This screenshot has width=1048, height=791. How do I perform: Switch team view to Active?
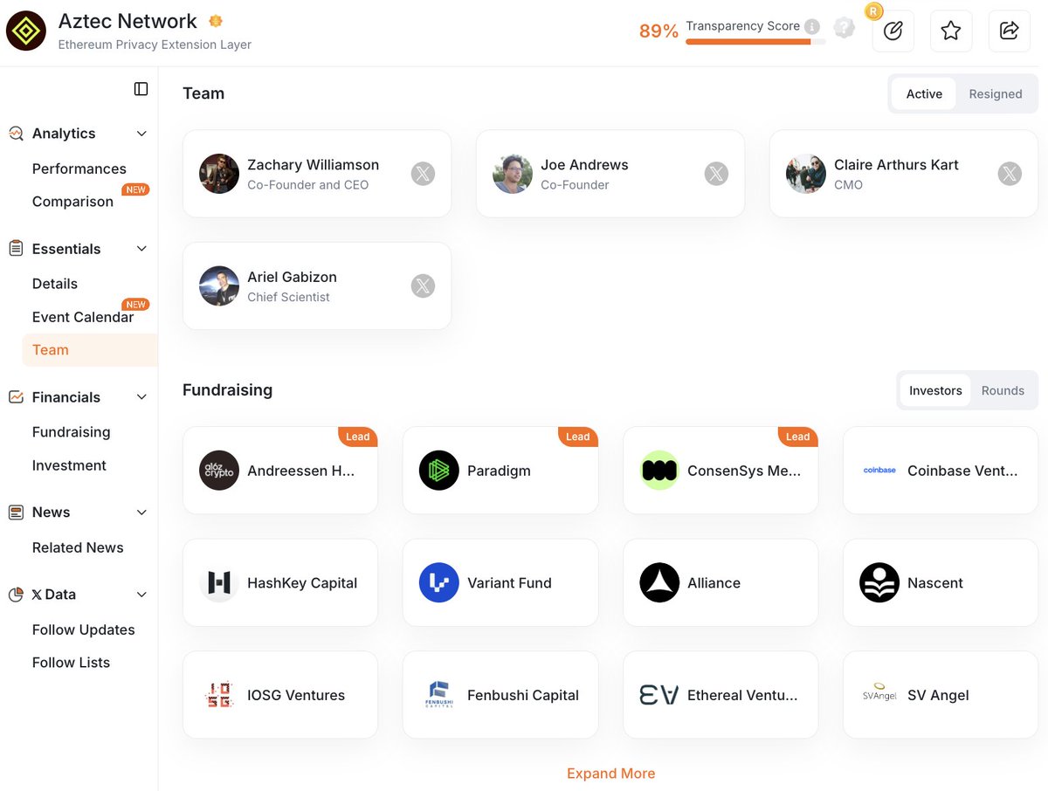[924, 93]
